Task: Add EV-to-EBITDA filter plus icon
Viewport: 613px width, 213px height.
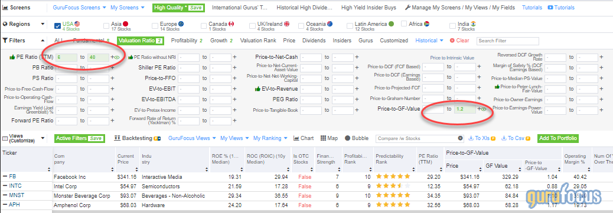Action: [x=234, y=99]
